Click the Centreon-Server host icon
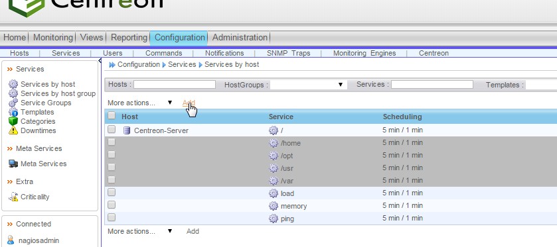 (126, 130)
